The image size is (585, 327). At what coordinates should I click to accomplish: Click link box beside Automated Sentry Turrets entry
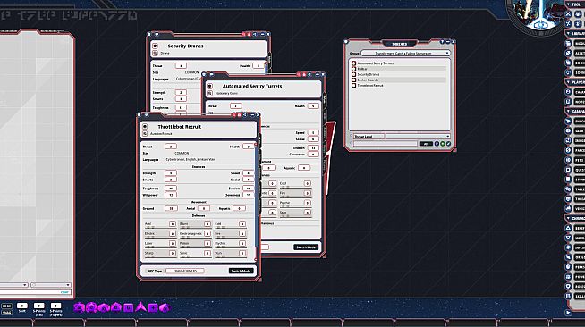(353, 63)
